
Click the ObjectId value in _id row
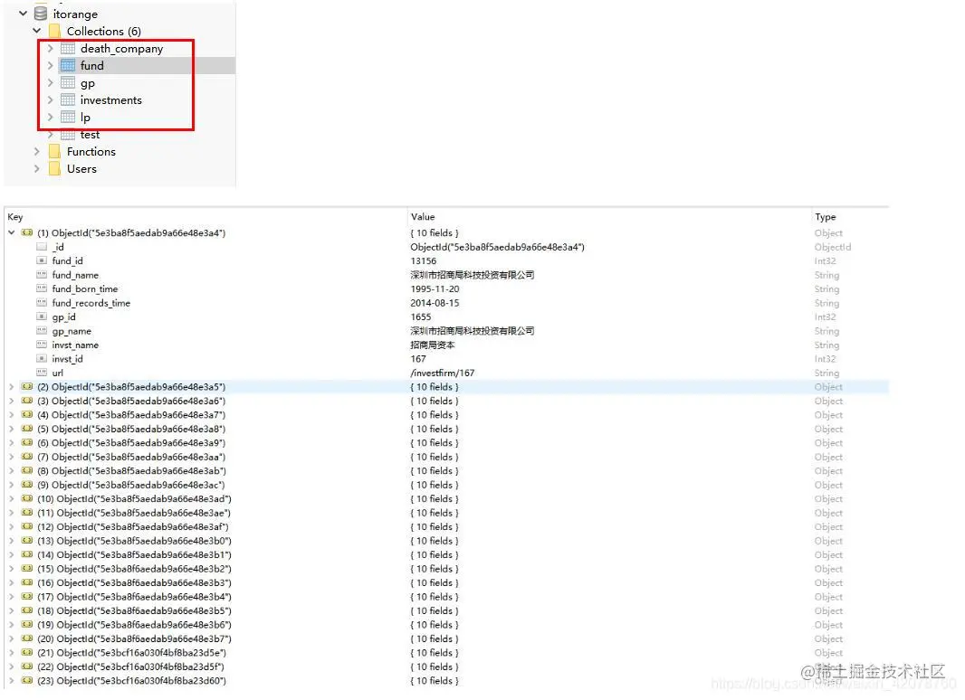[497, 247]
